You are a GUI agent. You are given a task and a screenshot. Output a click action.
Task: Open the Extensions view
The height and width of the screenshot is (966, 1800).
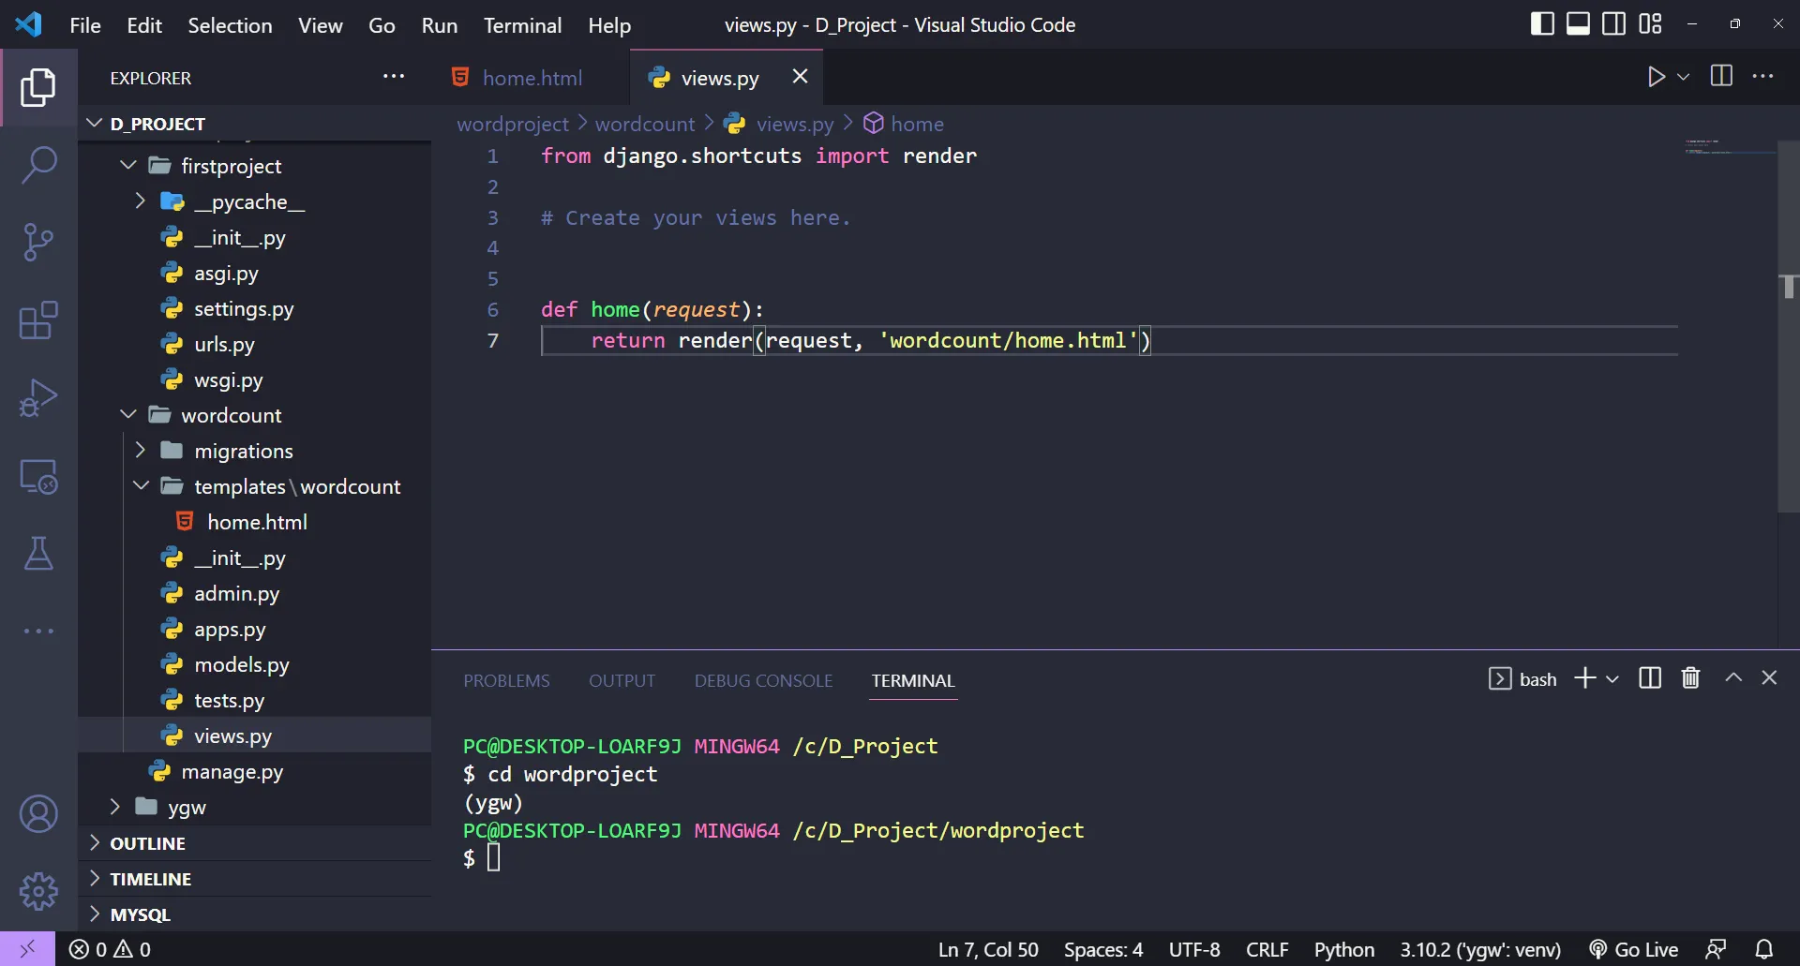click(38, 320)
